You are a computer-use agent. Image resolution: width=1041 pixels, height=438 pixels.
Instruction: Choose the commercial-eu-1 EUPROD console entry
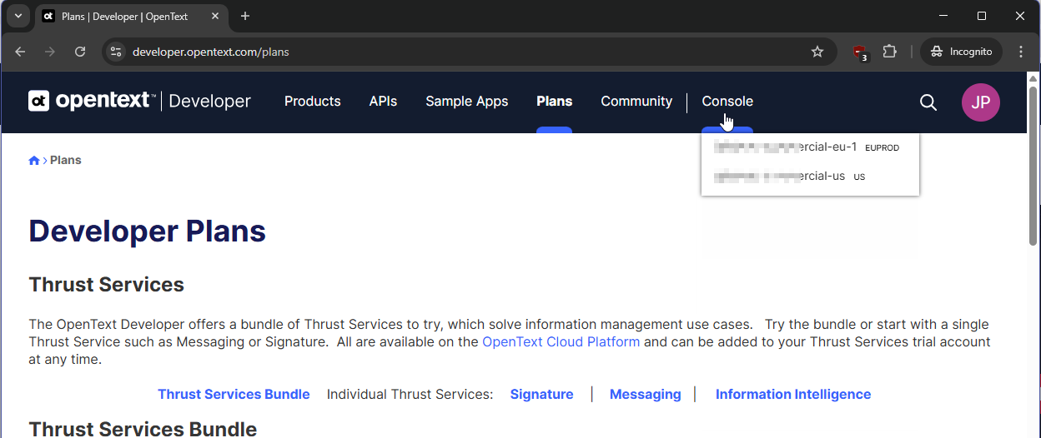click(810, 147)
